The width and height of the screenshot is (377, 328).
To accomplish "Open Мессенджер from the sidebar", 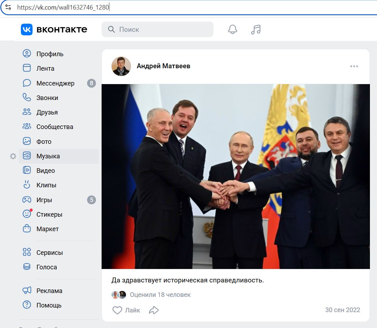I will 55,83.
